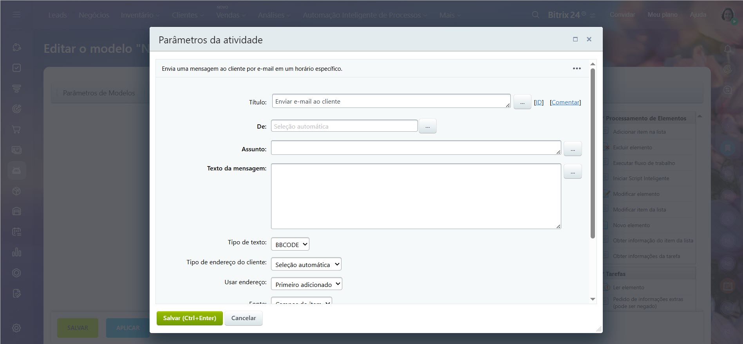Viewport: 743px width, 344px height.
Task: Click in the Assunto subject field
Action: tap(416, 148)
